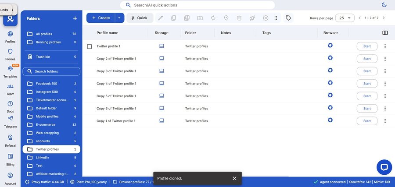Image resolution: width=395 pixels, height=187 pixels.
Task: Click the app logo at top left
Action: pos(11,19)
